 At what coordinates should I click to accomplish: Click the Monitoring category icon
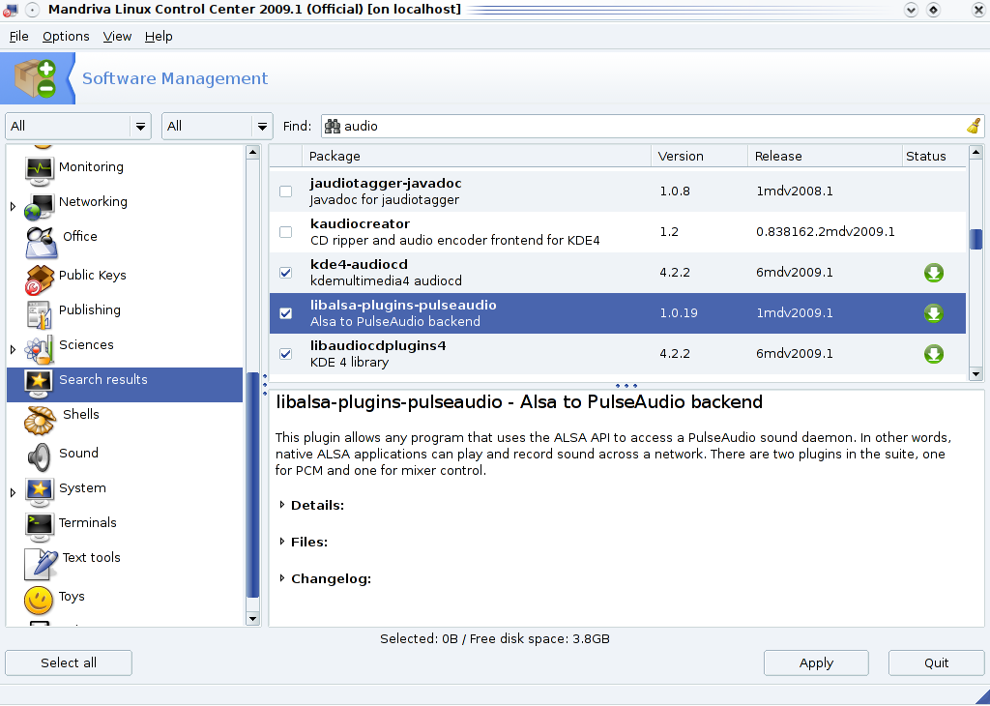pyautogui.click(x=40, y=168)
